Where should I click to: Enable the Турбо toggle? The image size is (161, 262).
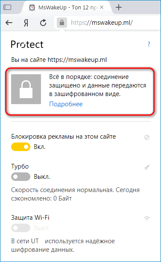(21, 177)
